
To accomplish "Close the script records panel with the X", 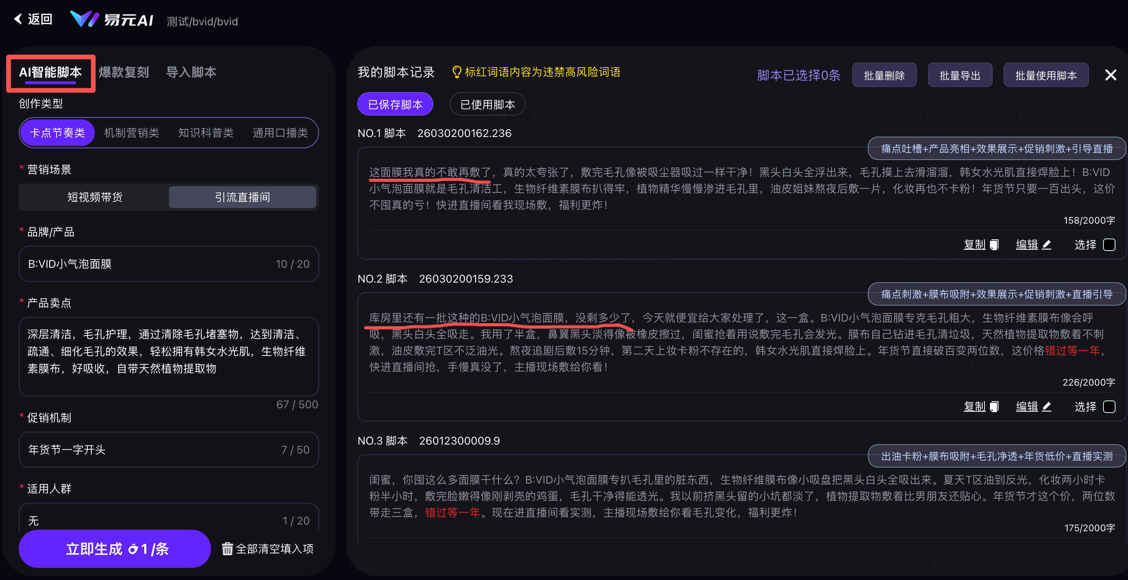I will pos(1111,75).
